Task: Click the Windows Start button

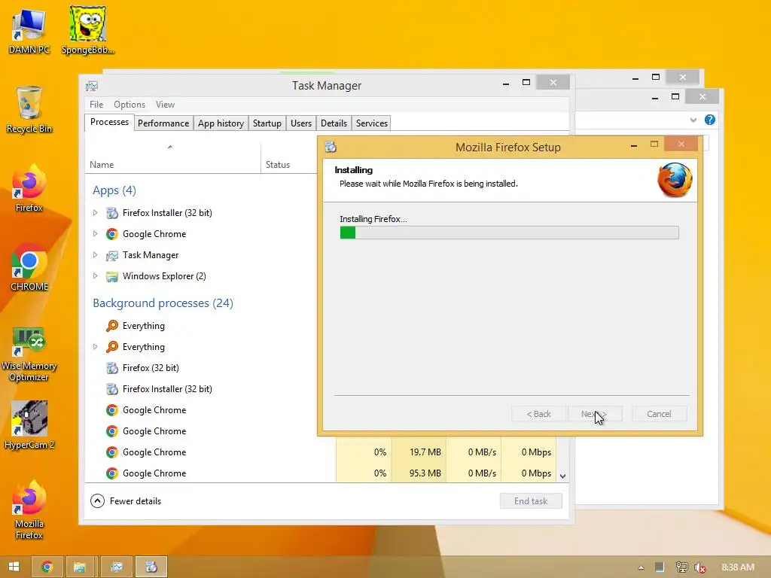Action: (x=14, y=567)
